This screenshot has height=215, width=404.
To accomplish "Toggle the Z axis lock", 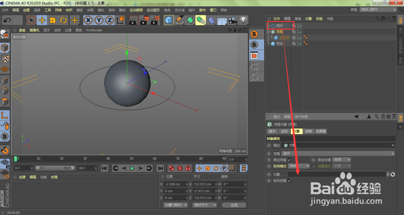I will click(x=109, y=20).
